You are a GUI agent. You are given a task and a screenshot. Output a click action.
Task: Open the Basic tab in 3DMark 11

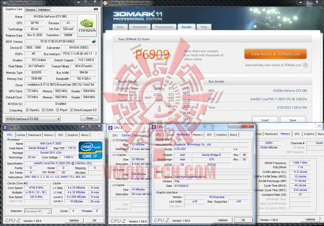tap(120, 27)
